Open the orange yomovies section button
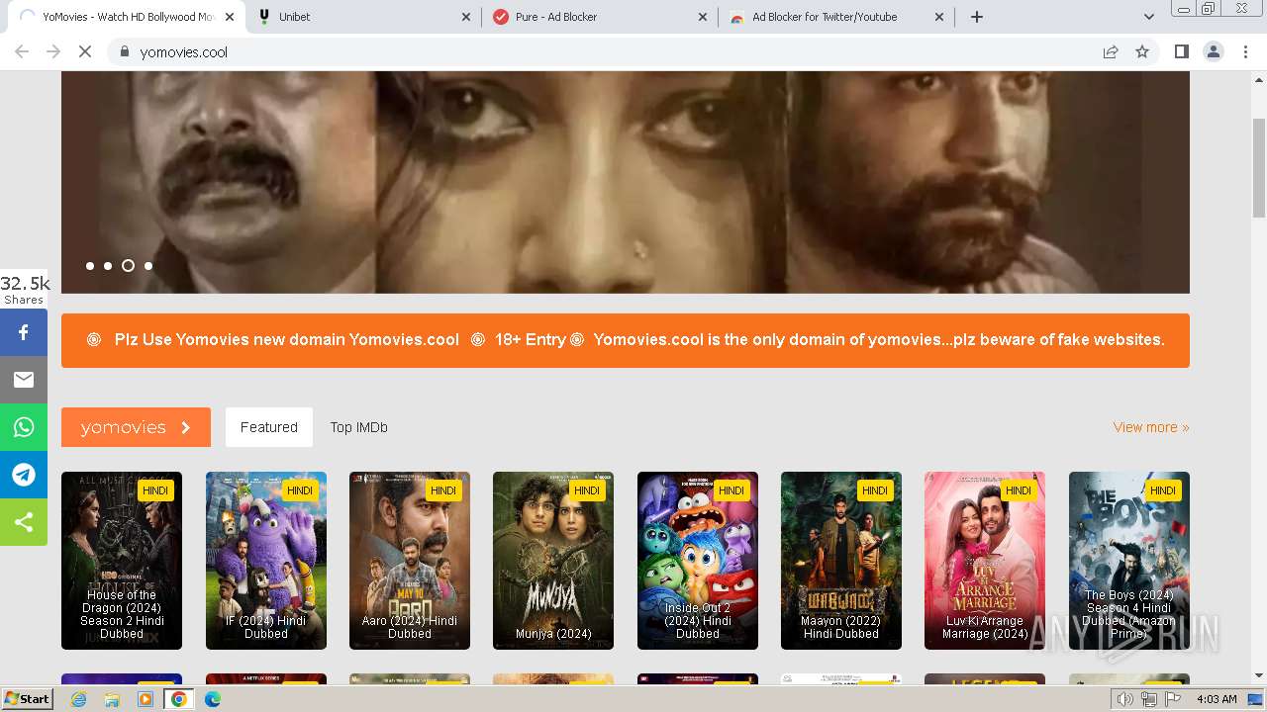 tap(136, 427)
